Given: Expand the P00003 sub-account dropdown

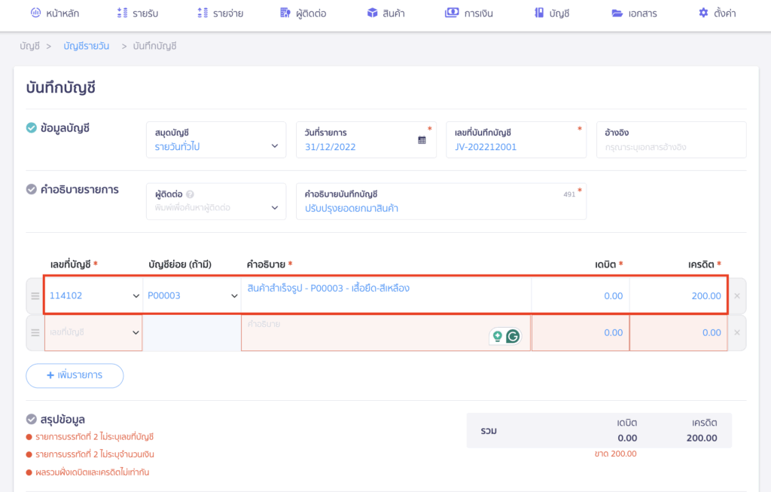Looking at the screenshot, I should coord(233,296).
